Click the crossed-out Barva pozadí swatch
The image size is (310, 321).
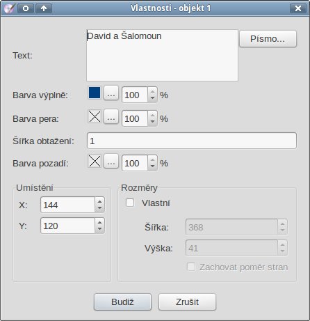pyautogui.click(x=95, y=161)
